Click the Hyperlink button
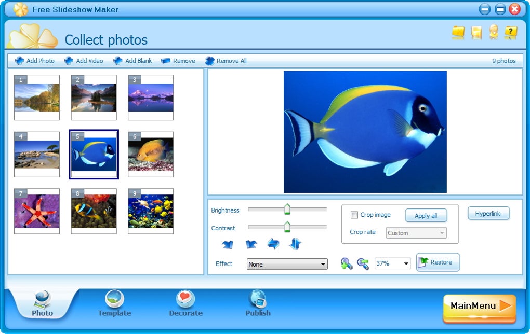The image size is (530, 334). coord(488,214)
